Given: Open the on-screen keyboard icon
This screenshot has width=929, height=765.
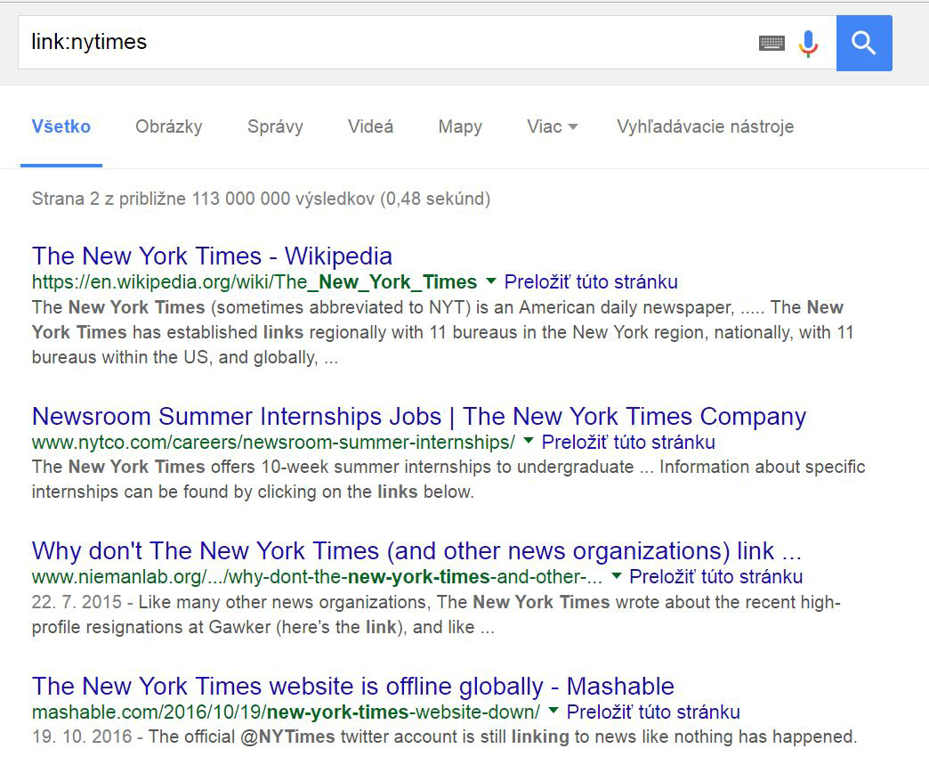Looking at the screenshot, I should click(771, 44).
